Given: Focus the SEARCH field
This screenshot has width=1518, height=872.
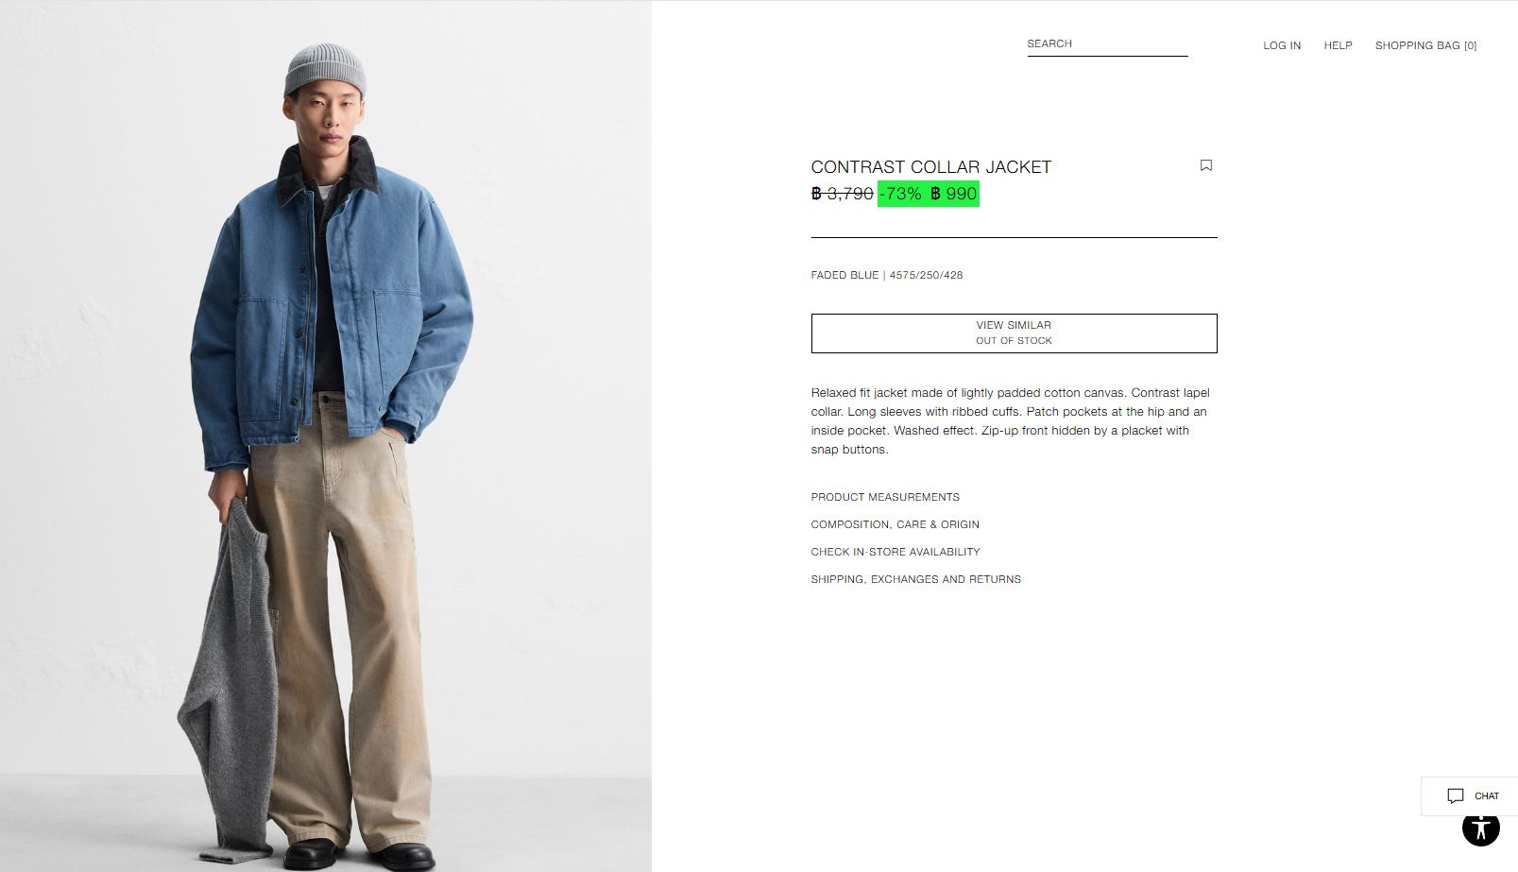Looking at the screenshot, I should [x=1107, y=44].
